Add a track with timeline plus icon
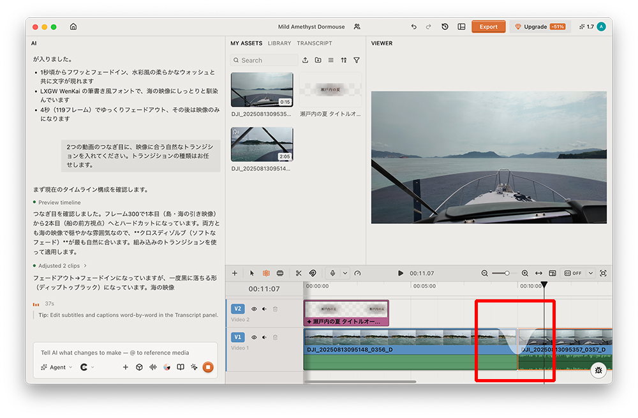 tap(234, 273)
